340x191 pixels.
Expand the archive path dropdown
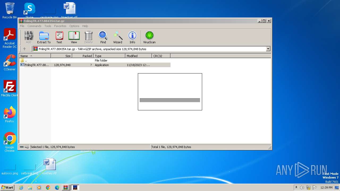tap(268, 49)
